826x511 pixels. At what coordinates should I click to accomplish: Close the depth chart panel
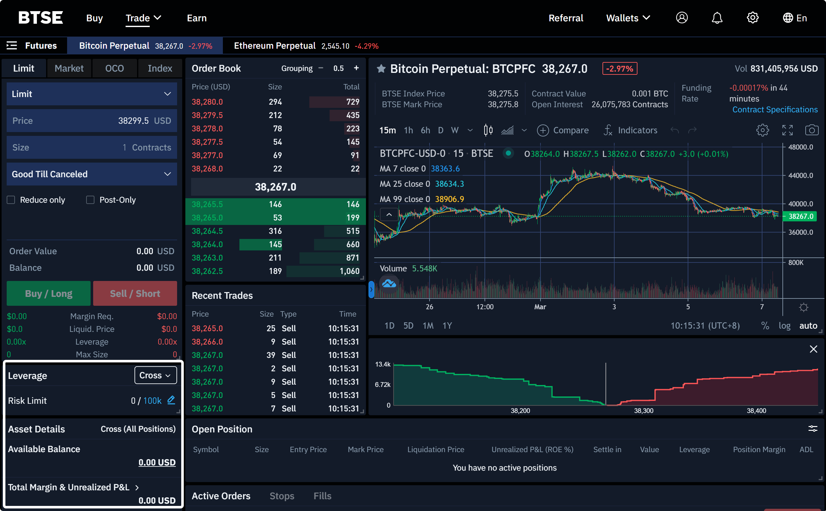(x=813, y=349)
